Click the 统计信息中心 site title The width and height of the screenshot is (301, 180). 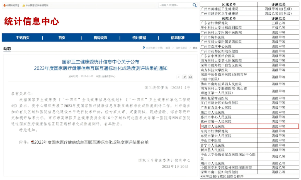pyautogui.click(x=31, y=21)
